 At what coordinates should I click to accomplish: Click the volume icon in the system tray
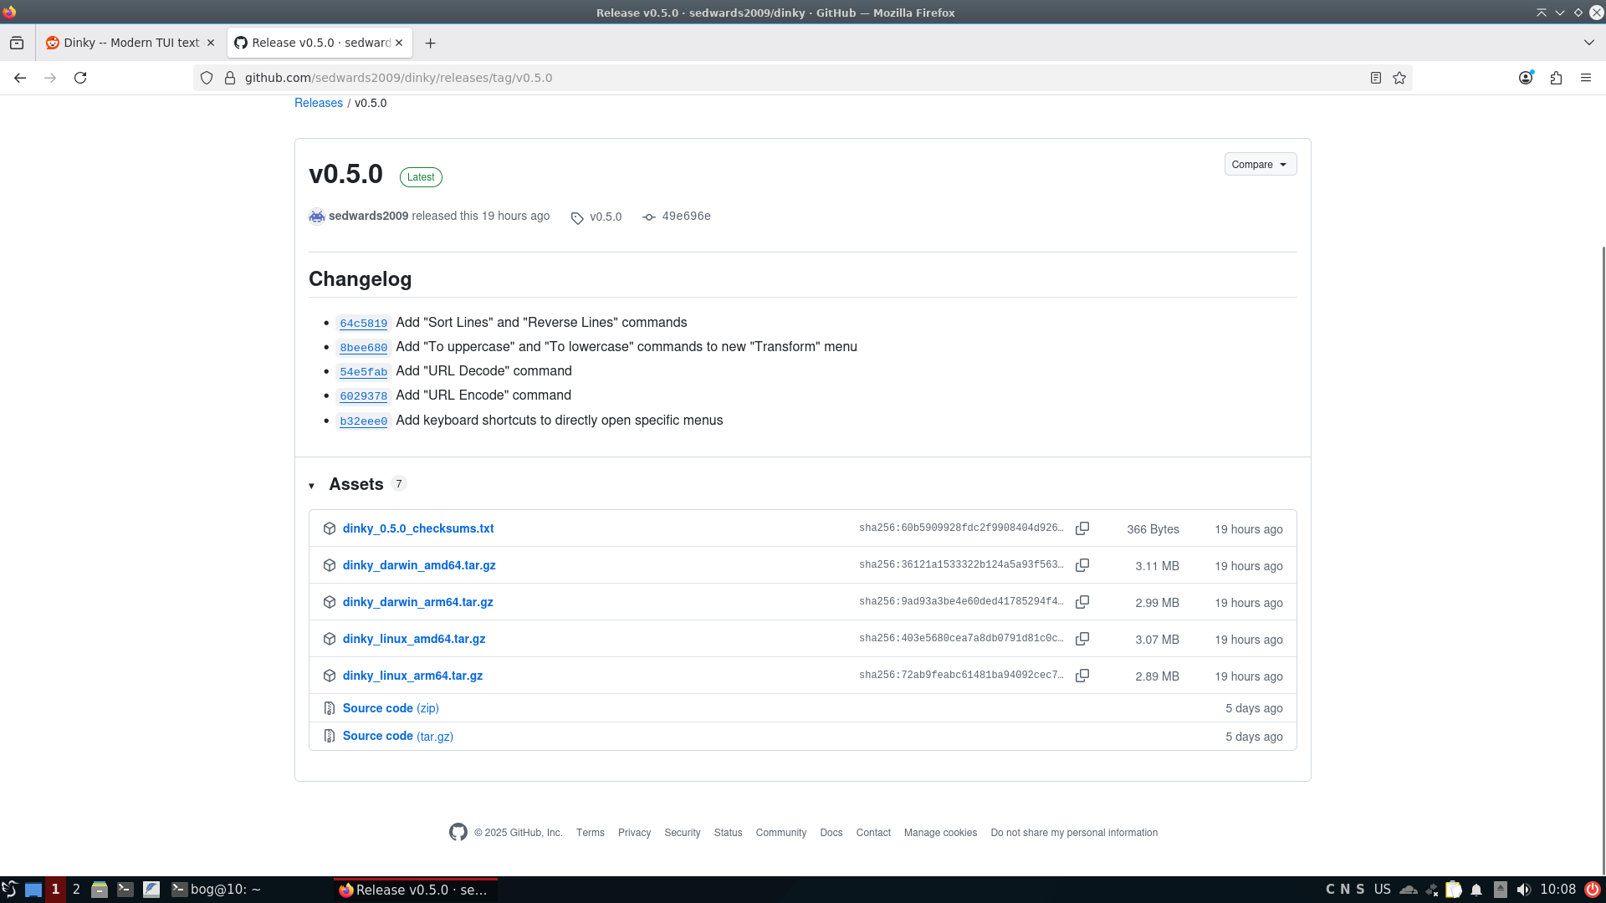1524,890
